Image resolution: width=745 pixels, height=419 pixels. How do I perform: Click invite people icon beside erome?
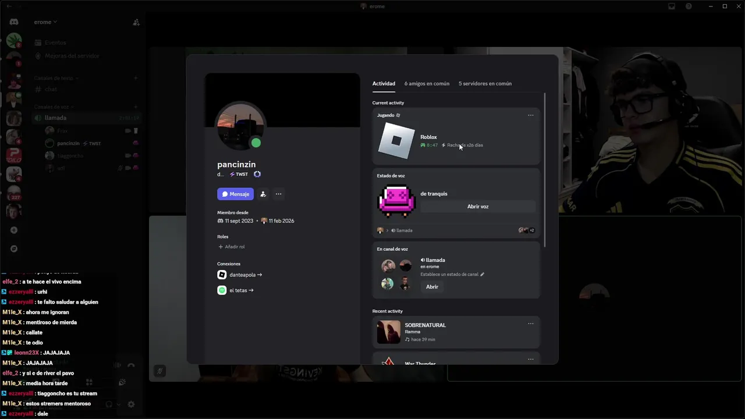(136, 22)
